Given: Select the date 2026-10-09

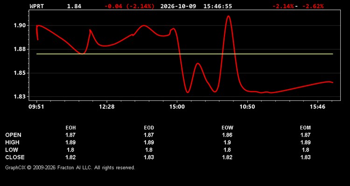Looking at the screenshot, I should tap(178, 6).
